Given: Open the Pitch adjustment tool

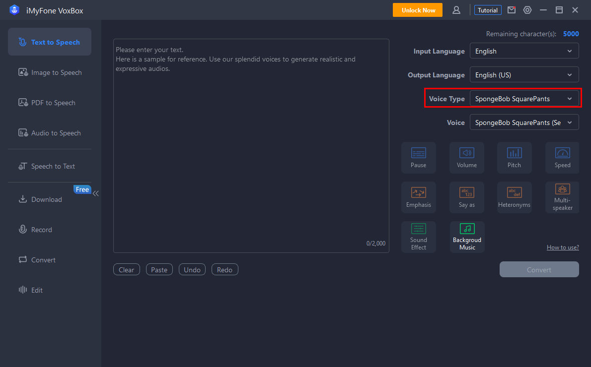Looking at the screenshot, I should pyautogui.click(x=514, y=158).
